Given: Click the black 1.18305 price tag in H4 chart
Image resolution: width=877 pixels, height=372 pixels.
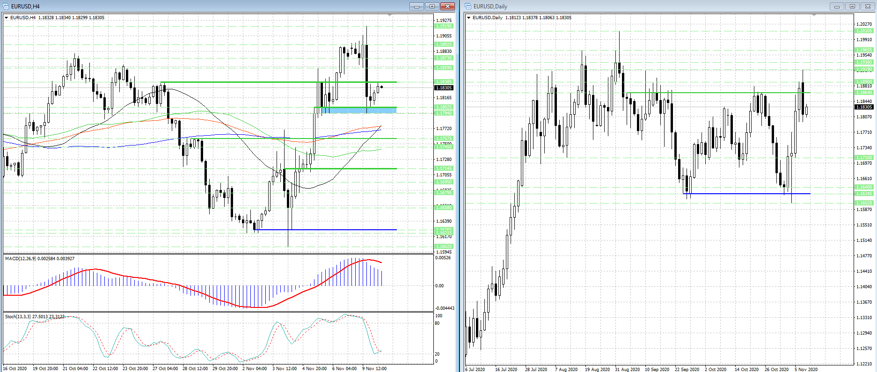Looking at the screenshot, I should 444,88.
